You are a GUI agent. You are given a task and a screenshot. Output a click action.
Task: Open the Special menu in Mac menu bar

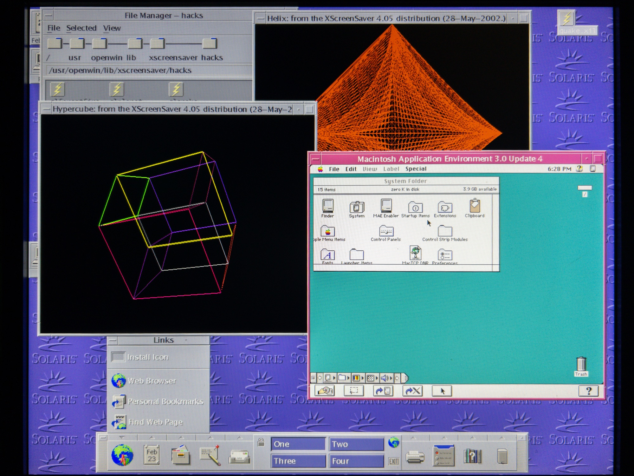click(x=416, y=169)
